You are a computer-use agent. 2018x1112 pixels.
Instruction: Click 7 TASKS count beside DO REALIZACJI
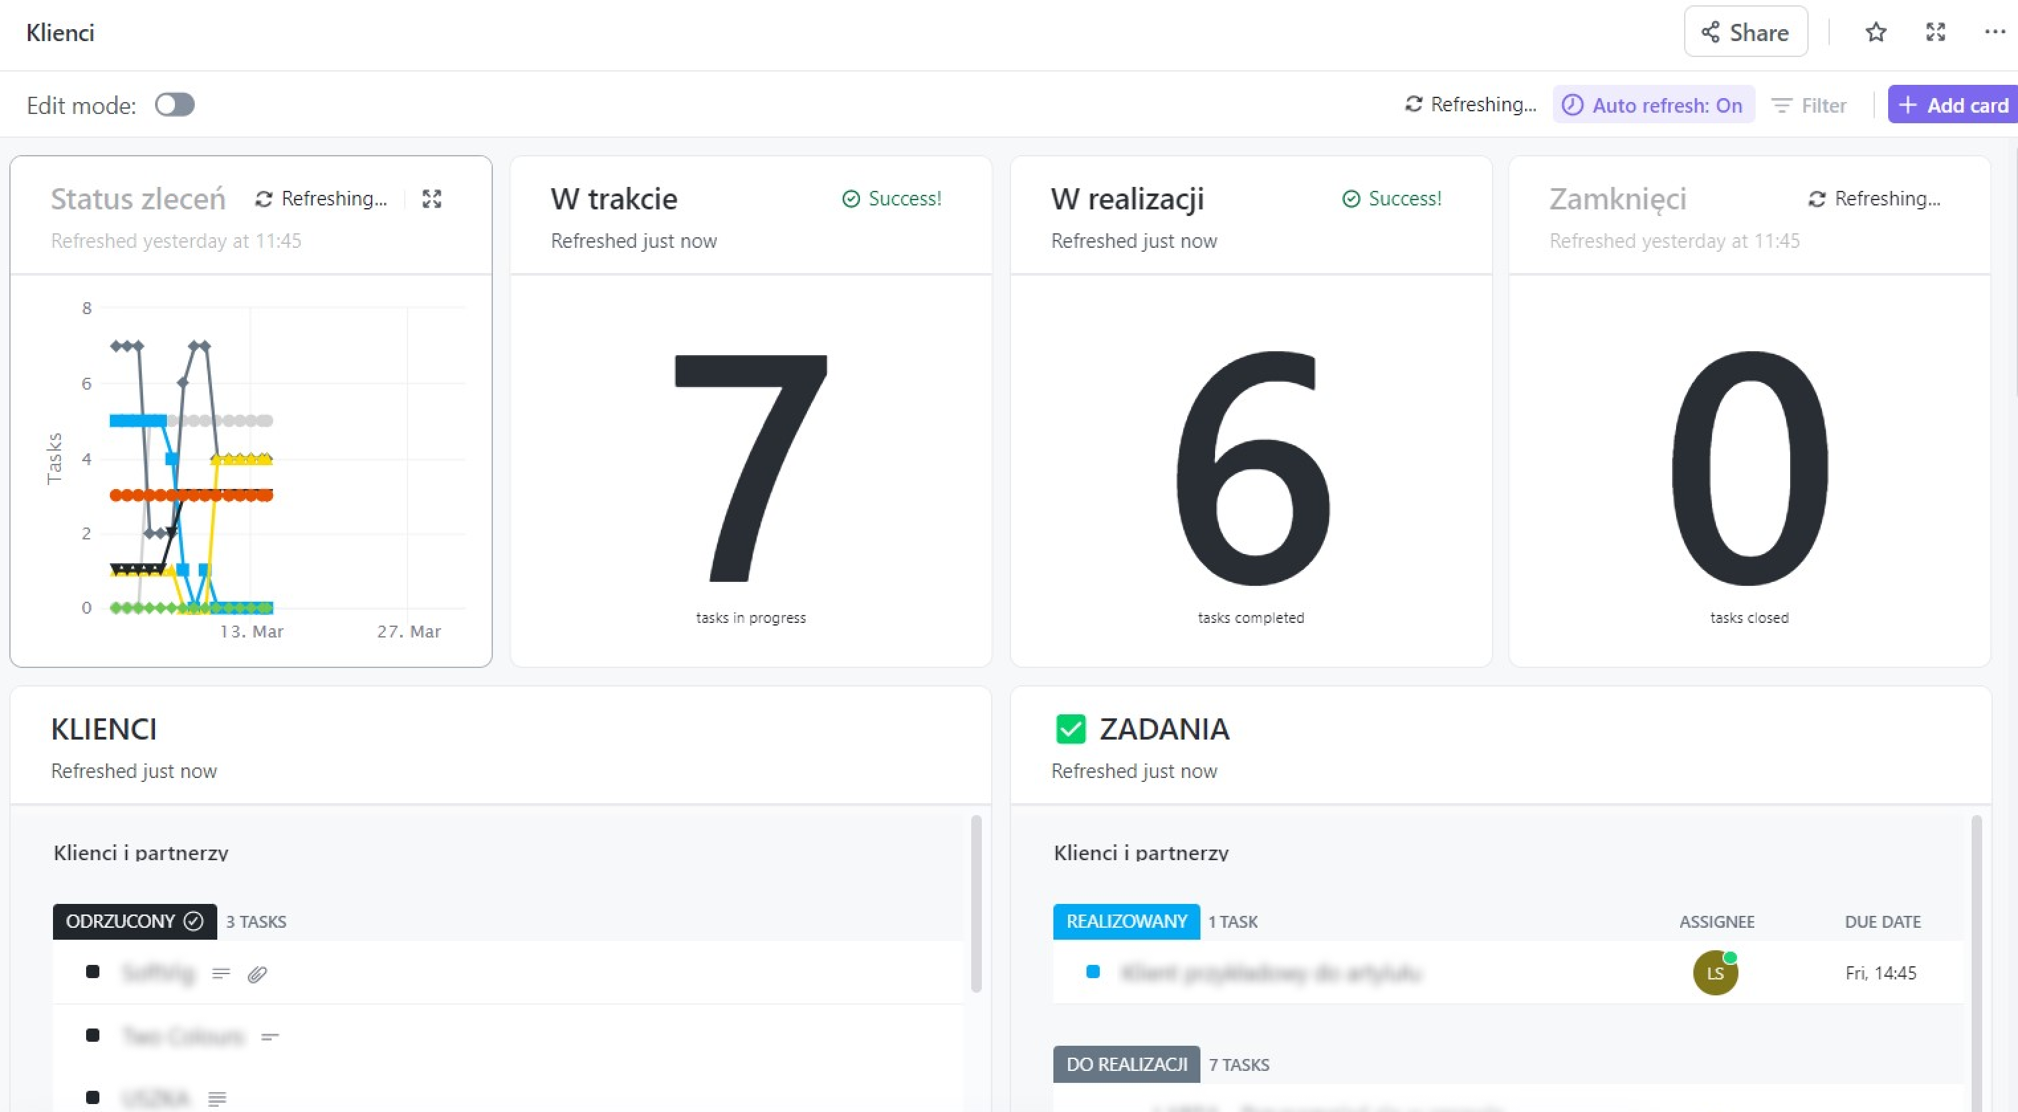[1238, 1065]
